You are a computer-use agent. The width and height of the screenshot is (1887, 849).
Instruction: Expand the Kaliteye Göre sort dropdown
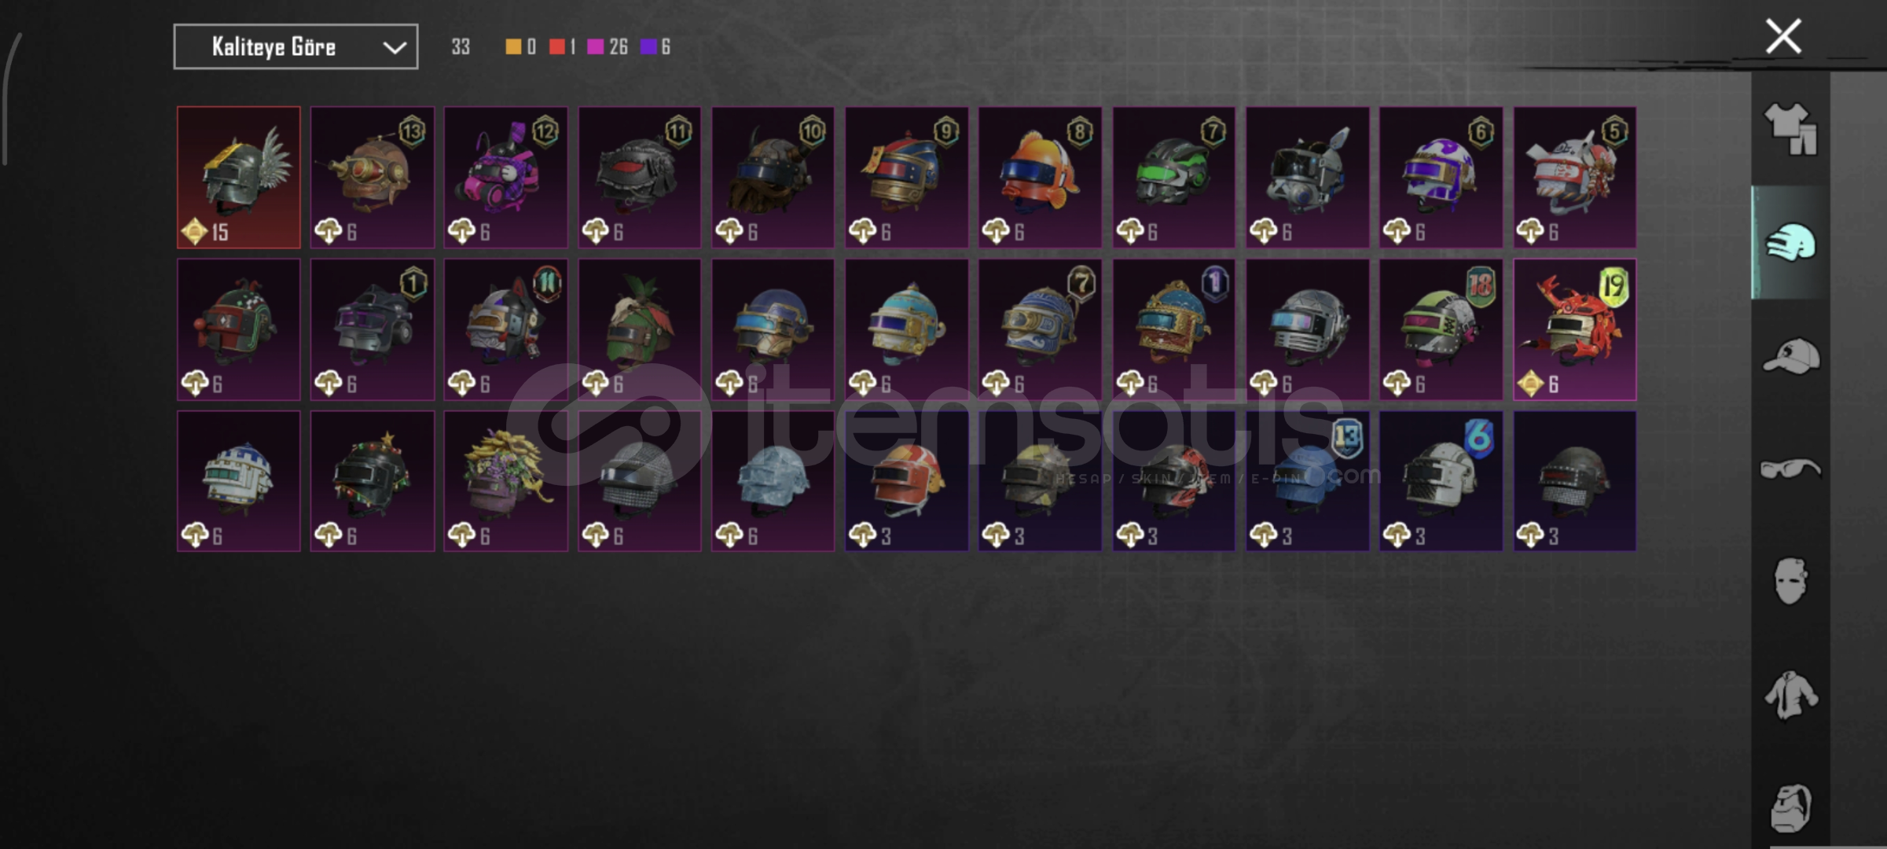coord(296,47)
